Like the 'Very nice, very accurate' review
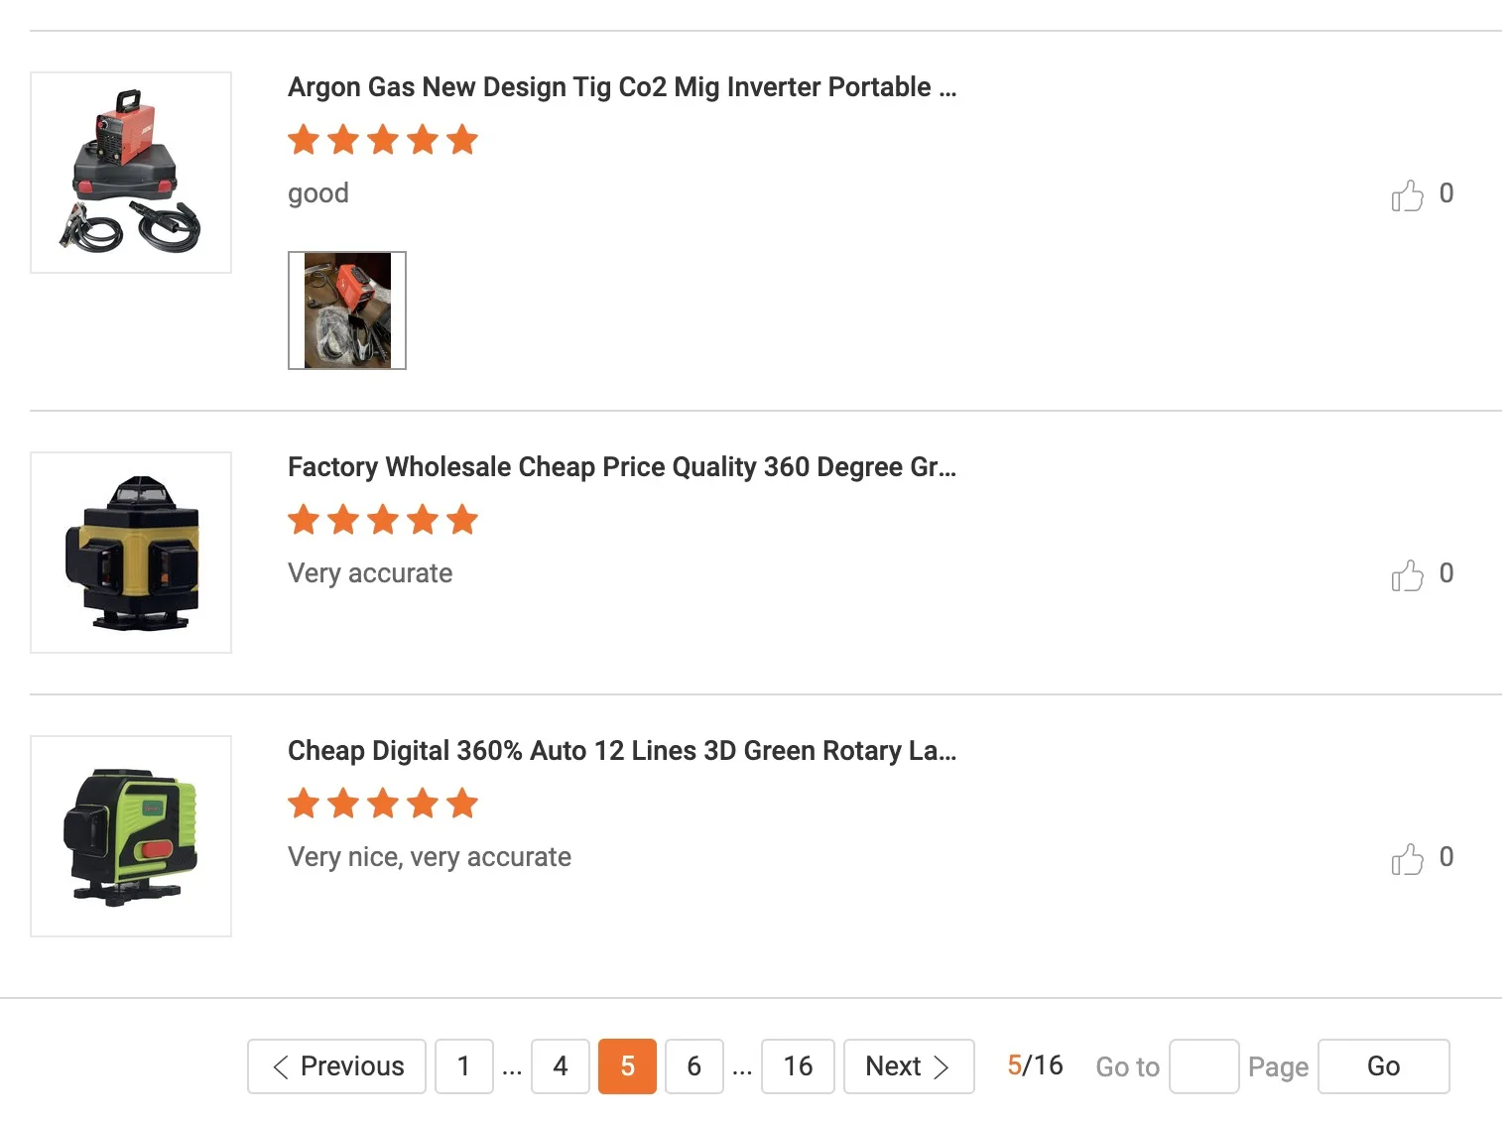 pyautogui.click(x=1407, y=859)
